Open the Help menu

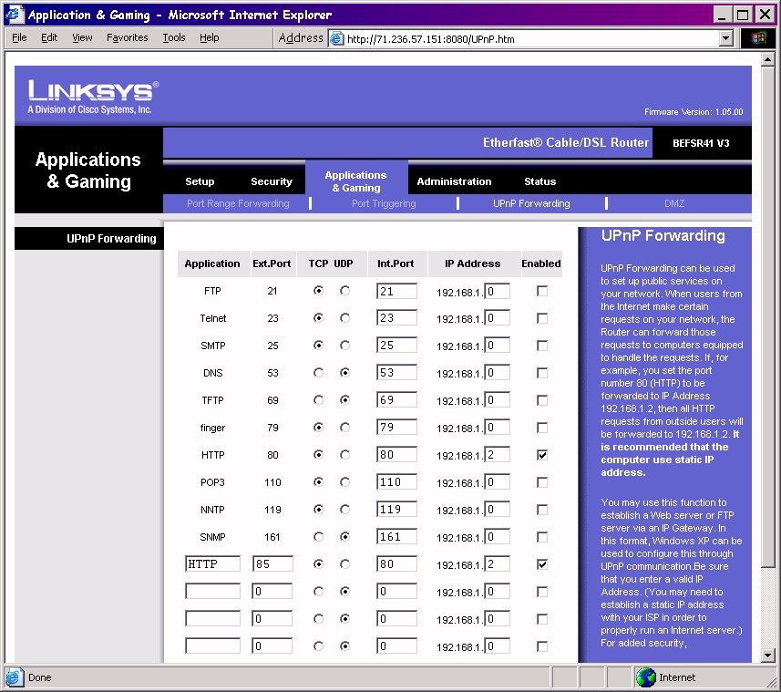tap(210, 37)
